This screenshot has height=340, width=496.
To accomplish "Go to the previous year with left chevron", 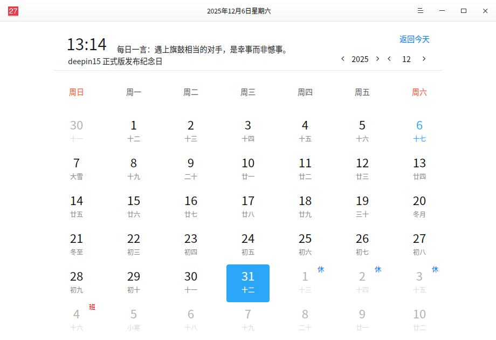I will coord(342,59).
